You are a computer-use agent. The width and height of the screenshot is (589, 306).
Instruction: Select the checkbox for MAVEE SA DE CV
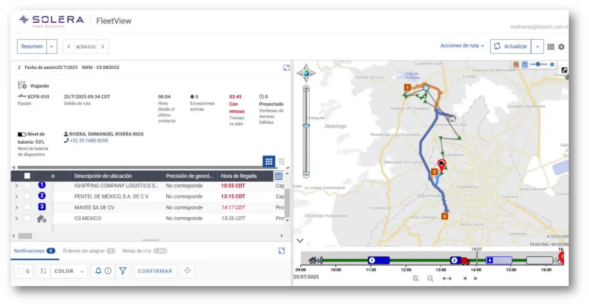28,207
